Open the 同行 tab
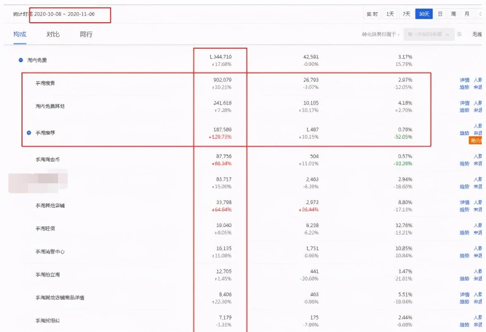 pyautogui.click(x=86, y=34)
